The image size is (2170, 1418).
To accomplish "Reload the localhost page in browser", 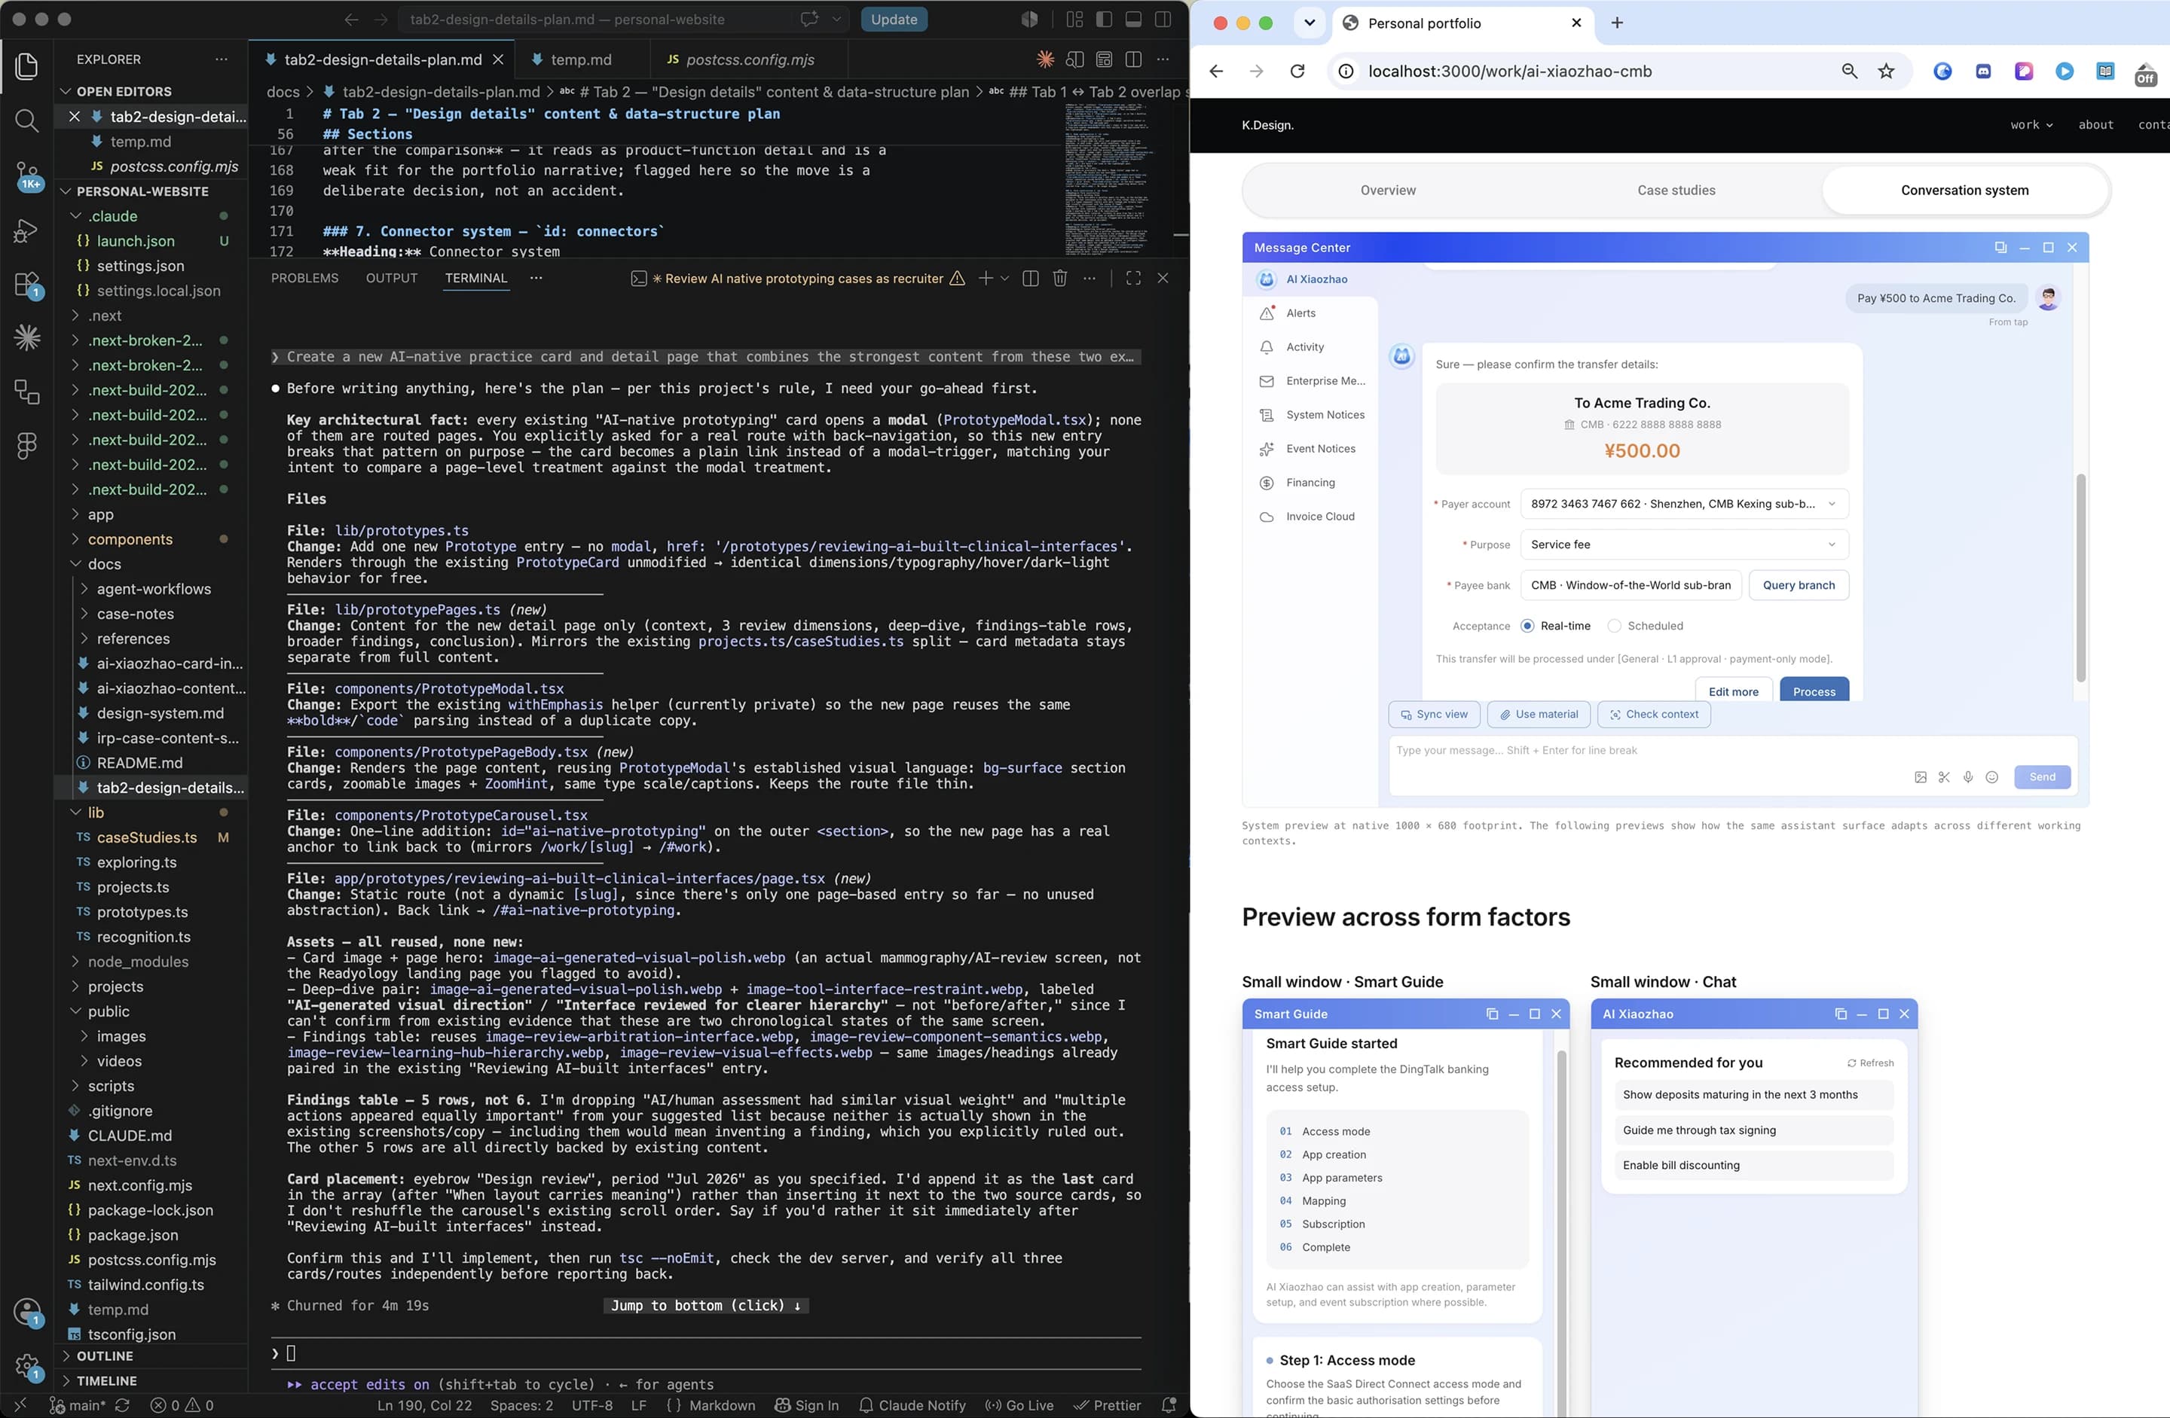I will point(1297,71).
